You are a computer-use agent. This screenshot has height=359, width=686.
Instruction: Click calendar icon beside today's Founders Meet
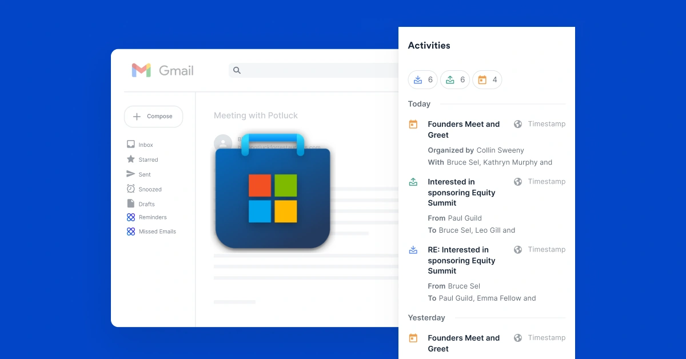(413, 124)
